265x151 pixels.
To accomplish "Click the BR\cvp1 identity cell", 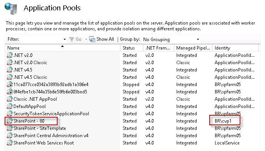I will [x=223, y=121].
